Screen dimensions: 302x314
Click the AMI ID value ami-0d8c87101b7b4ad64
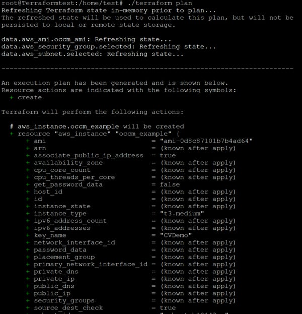(x=206, y=141)
